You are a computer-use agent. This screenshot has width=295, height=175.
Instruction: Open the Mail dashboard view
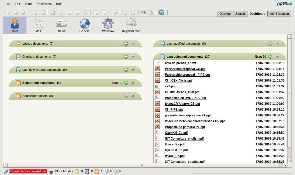(38, 26)
